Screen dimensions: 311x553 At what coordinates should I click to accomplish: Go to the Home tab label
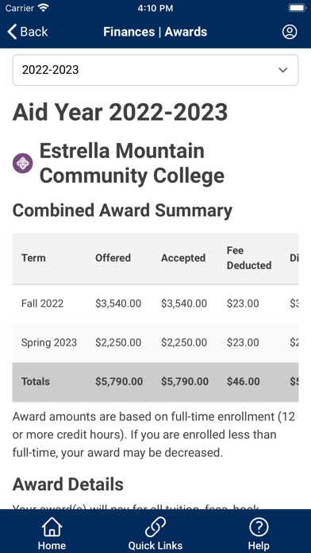pyautogui.click(x=52, y=546)
